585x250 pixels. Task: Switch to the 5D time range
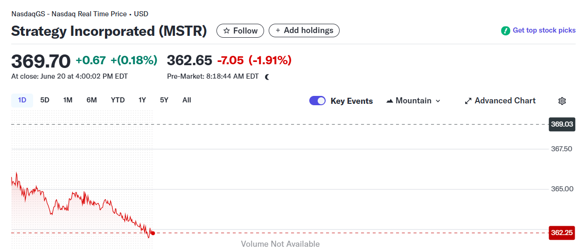(45, 100)
